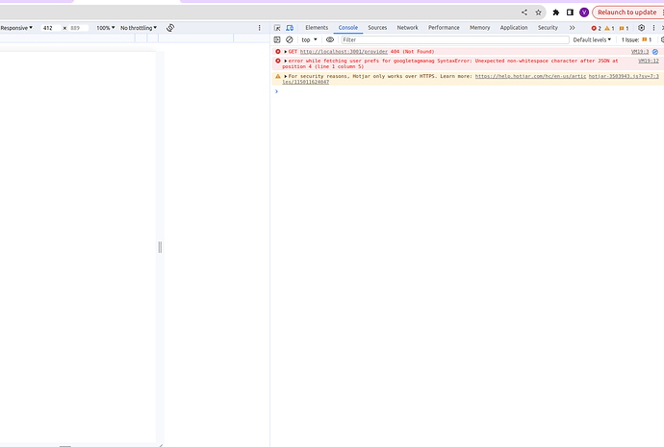664x447 pixels.
Task: Click the red error count badge
Action: click(597, 28)
